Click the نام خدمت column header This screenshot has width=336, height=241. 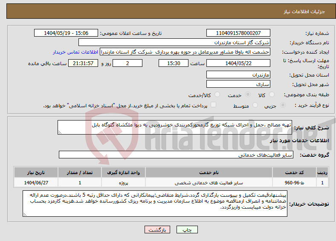click(x=209, y=172)
